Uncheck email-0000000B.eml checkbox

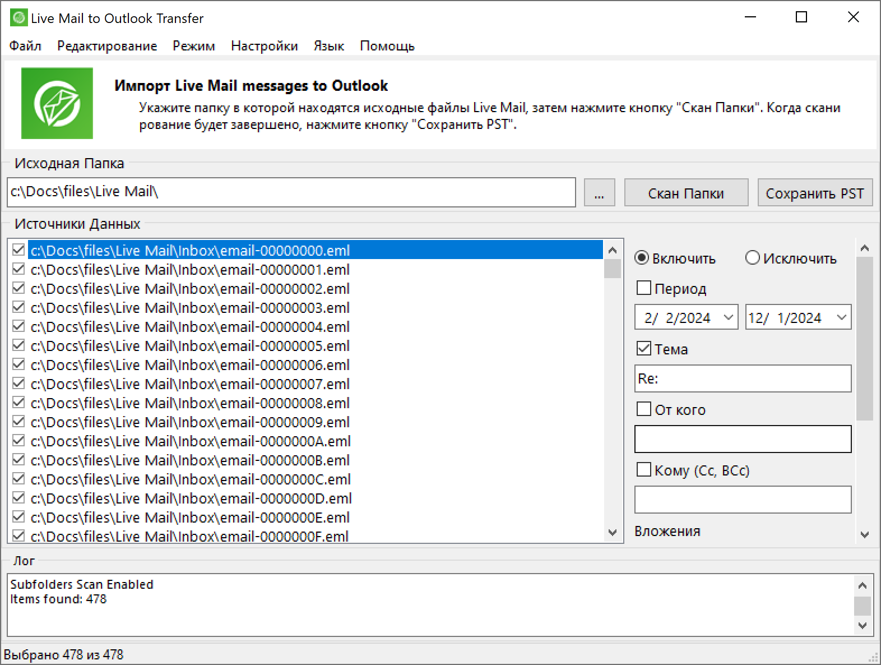[18, 459]
